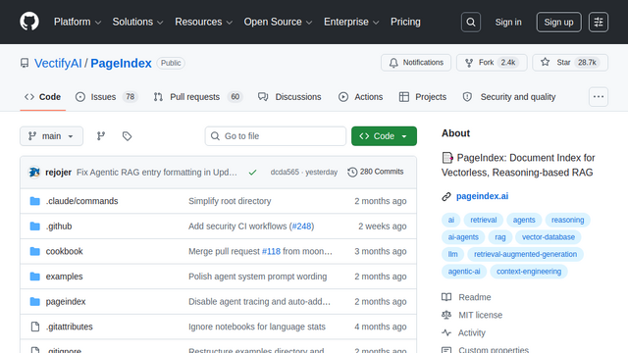Viewport: 628px width, 353px height.
Task: Click the Sign in link
Action: click(x=508, y=22)
